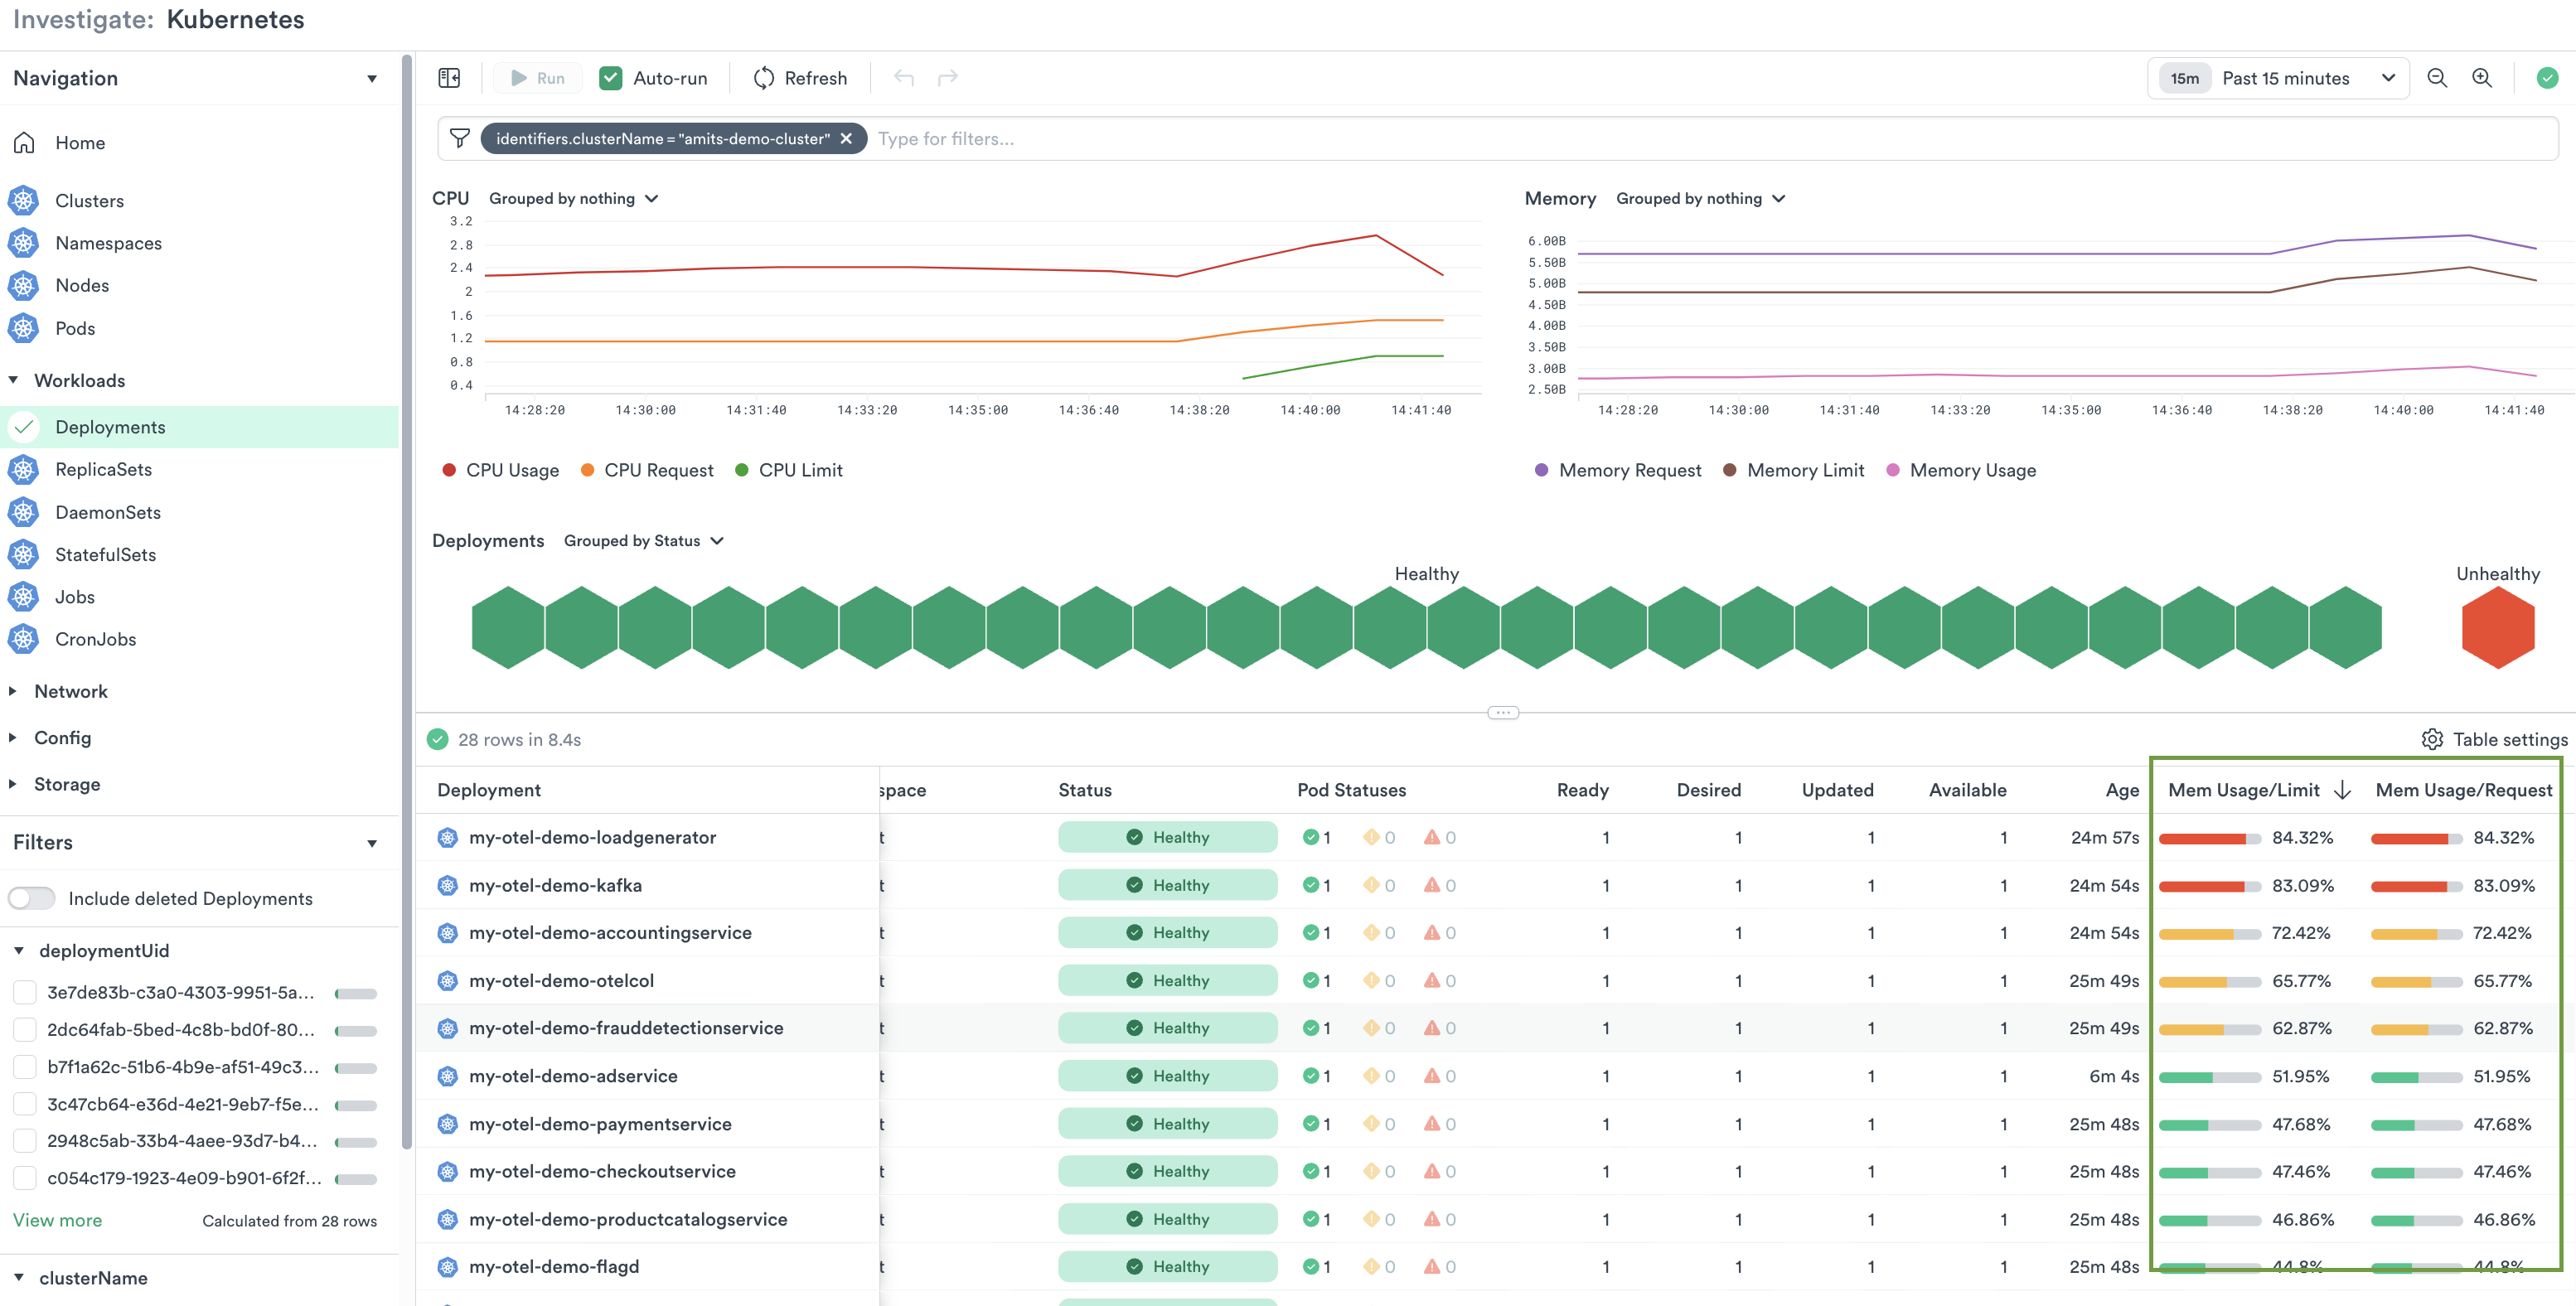The image size is (2576, 1306).
Task: Click the zoom in magnifier icon
Action: coord(2482,78)
